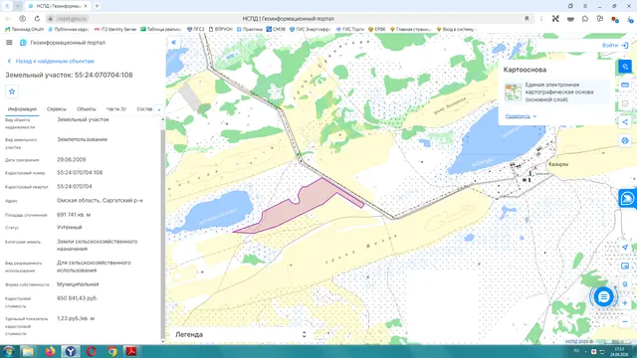Open Firefox from the taskbar
This screenshot has width=637, height=358.
(50, 351)
